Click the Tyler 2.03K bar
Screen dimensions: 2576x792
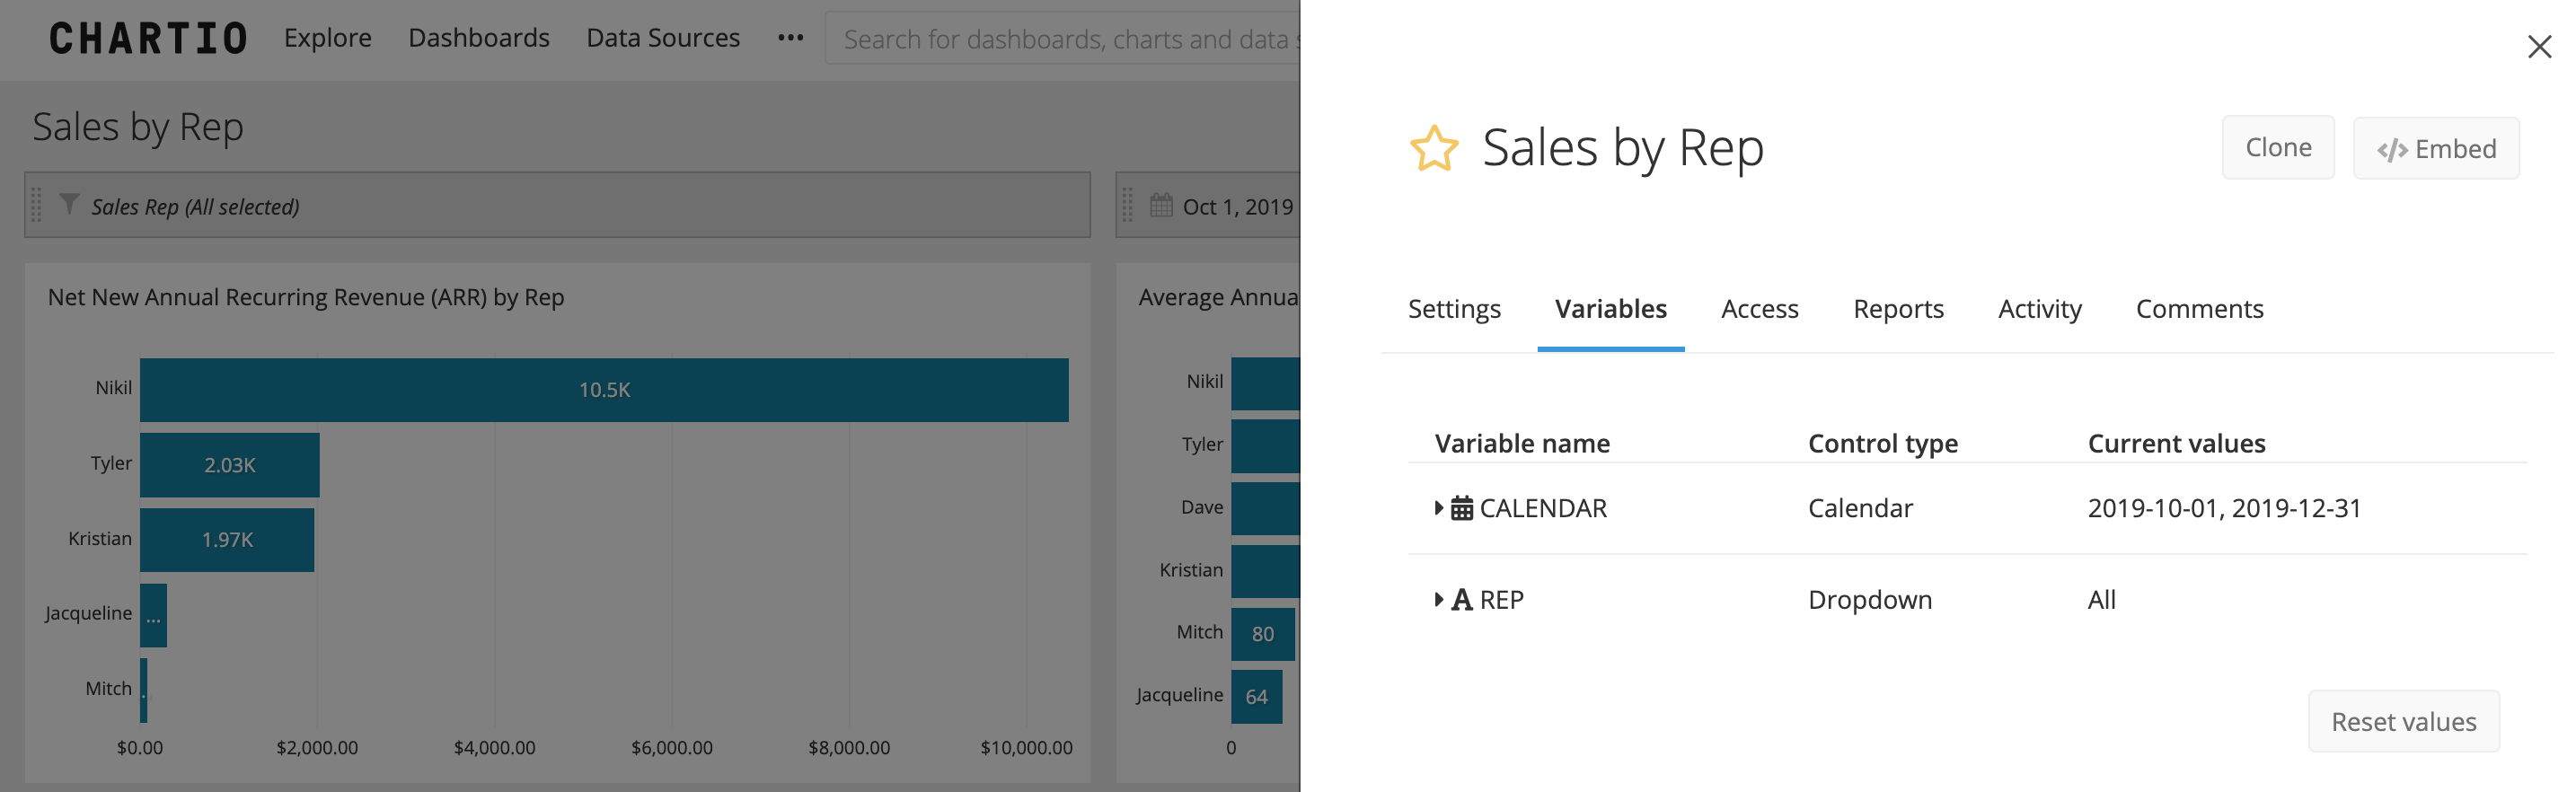[x=229, y=465]
